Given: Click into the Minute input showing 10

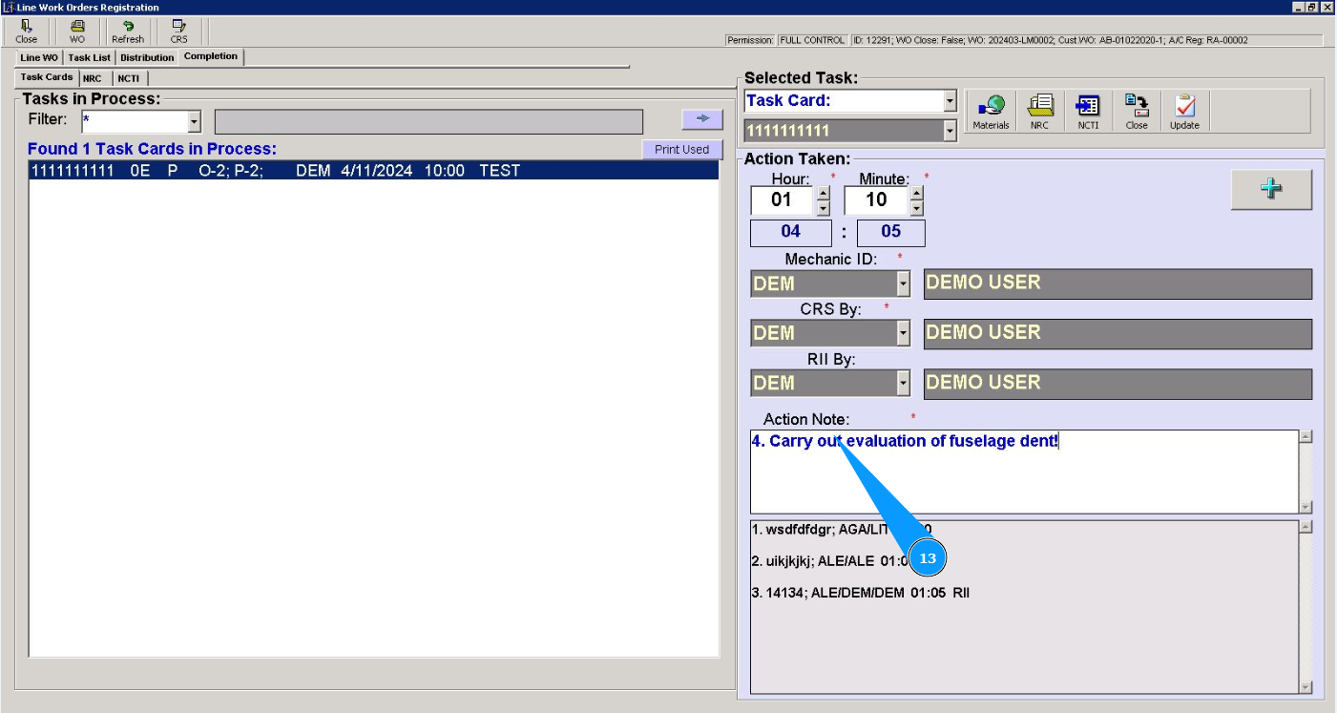Looking at the screenshot, I should coord(876,199).
